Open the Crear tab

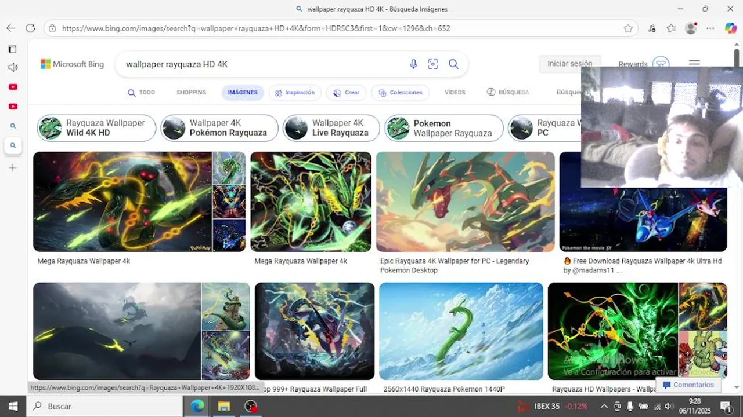(346, 93)
